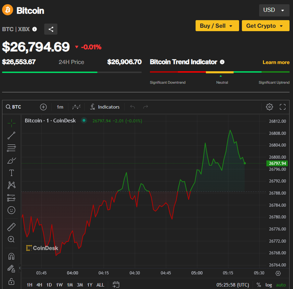Toggle the magnet snap mode
293x289 pixels.
(x=12, y=256)
